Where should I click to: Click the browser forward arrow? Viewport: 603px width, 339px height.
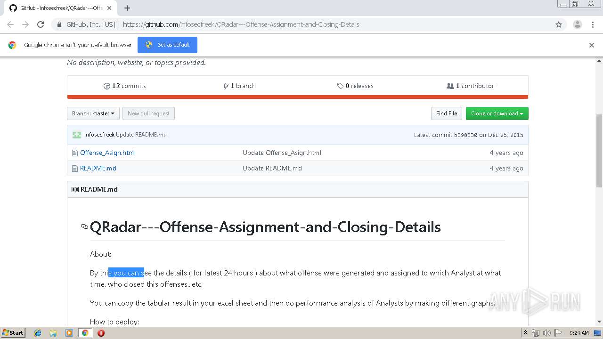(25, 24)
